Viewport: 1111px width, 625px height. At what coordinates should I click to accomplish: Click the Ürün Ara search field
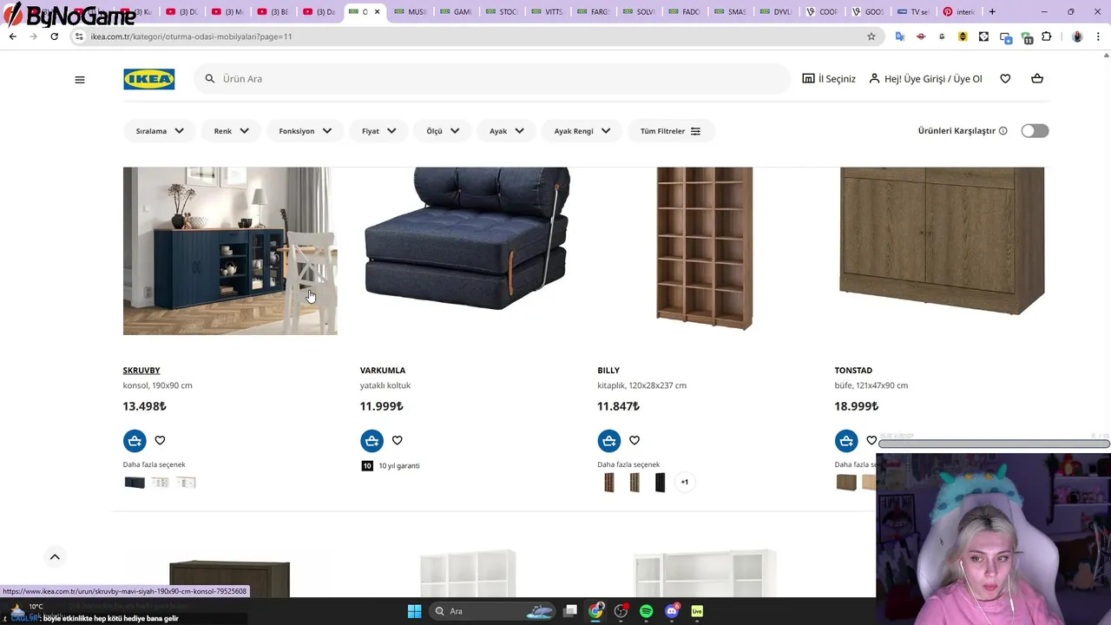pos(492,79)
